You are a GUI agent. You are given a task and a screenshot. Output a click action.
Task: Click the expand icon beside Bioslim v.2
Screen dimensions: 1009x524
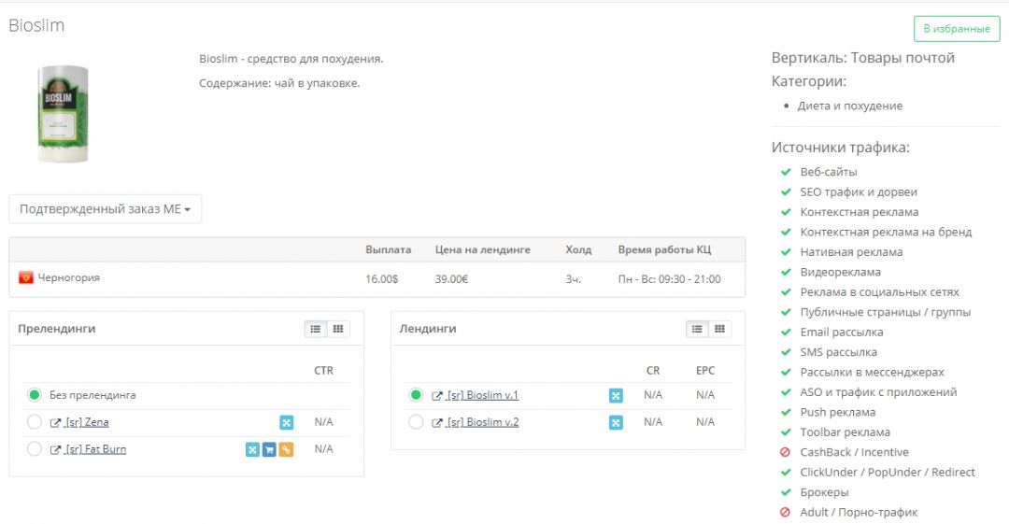pyautogui.click(x=616, y=422)
